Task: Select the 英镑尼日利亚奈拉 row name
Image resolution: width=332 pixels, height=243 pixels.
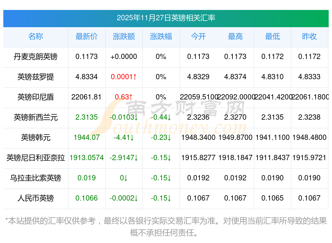Action: (36, 158)
